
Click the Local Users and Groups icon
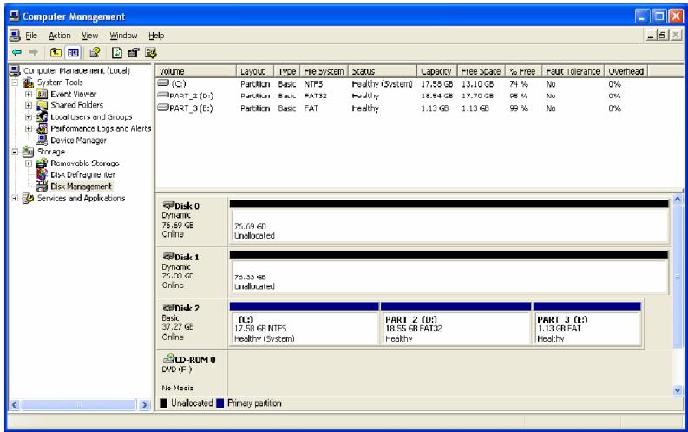click(x=43, y=116)
